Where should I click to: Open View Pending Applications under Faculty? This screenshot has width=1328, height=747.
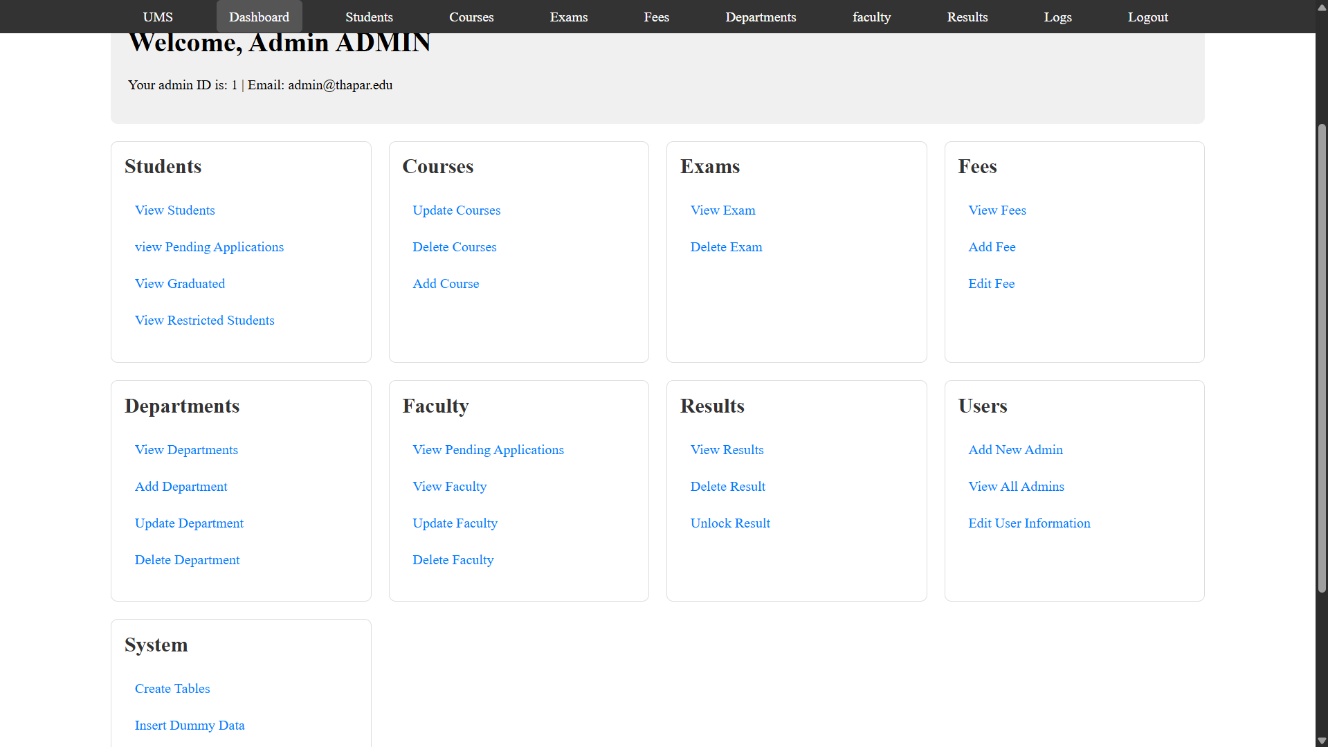(x=488, y=449)
